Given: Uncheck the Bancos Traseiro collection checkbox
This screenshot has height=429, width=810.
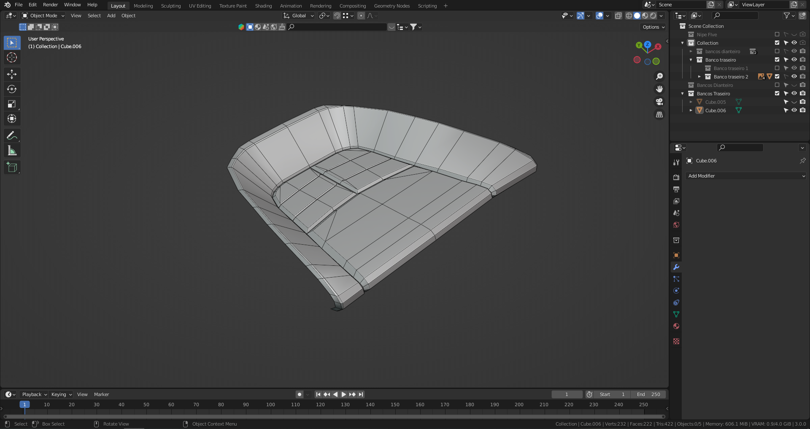Looking at the screenshot, I should [x=777, y=93].
